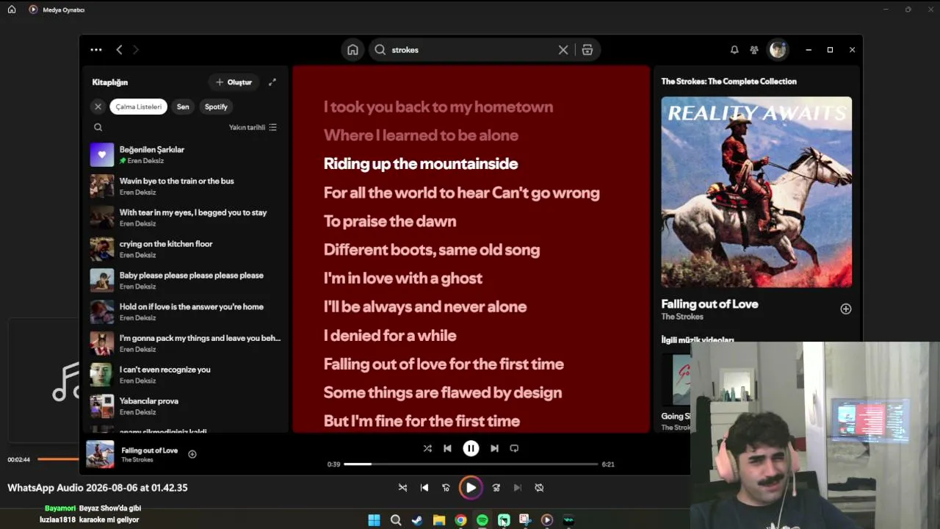940x529 pixels.
Task: Open the Spotify three-dots menu
Action: (96, 50)
